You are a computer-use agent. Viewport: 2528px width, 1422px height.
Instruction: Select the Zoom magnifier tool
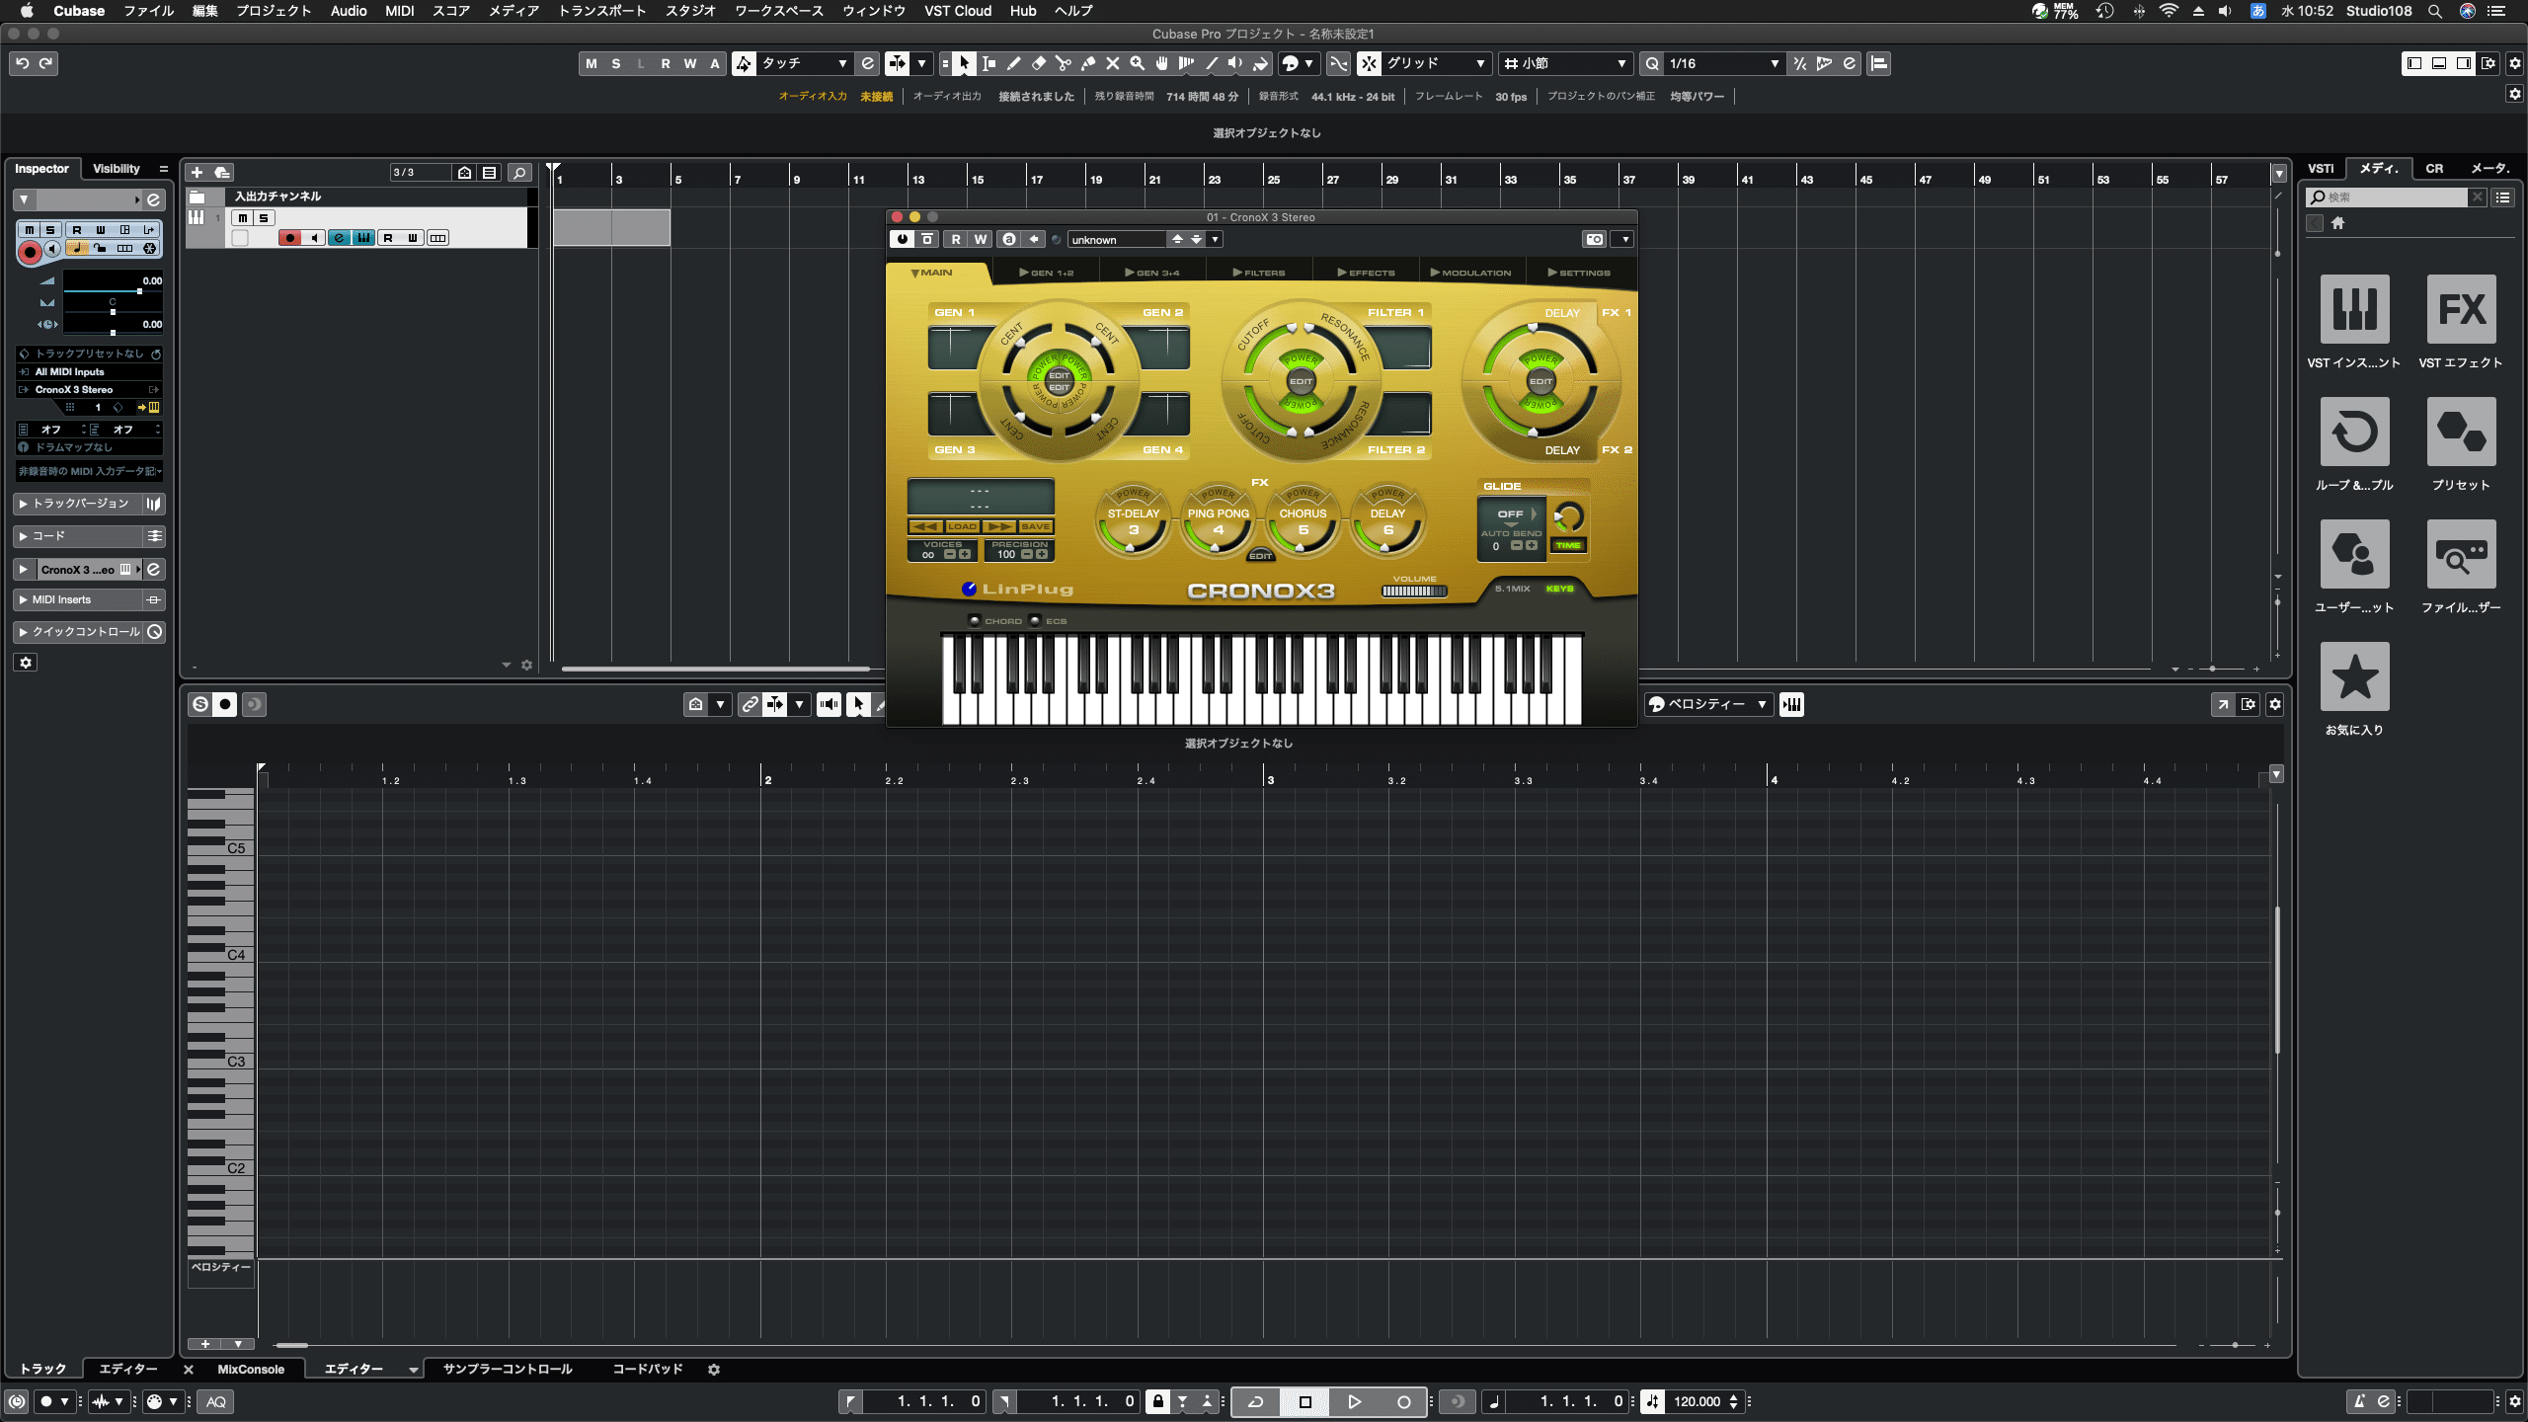(1138, 63)
